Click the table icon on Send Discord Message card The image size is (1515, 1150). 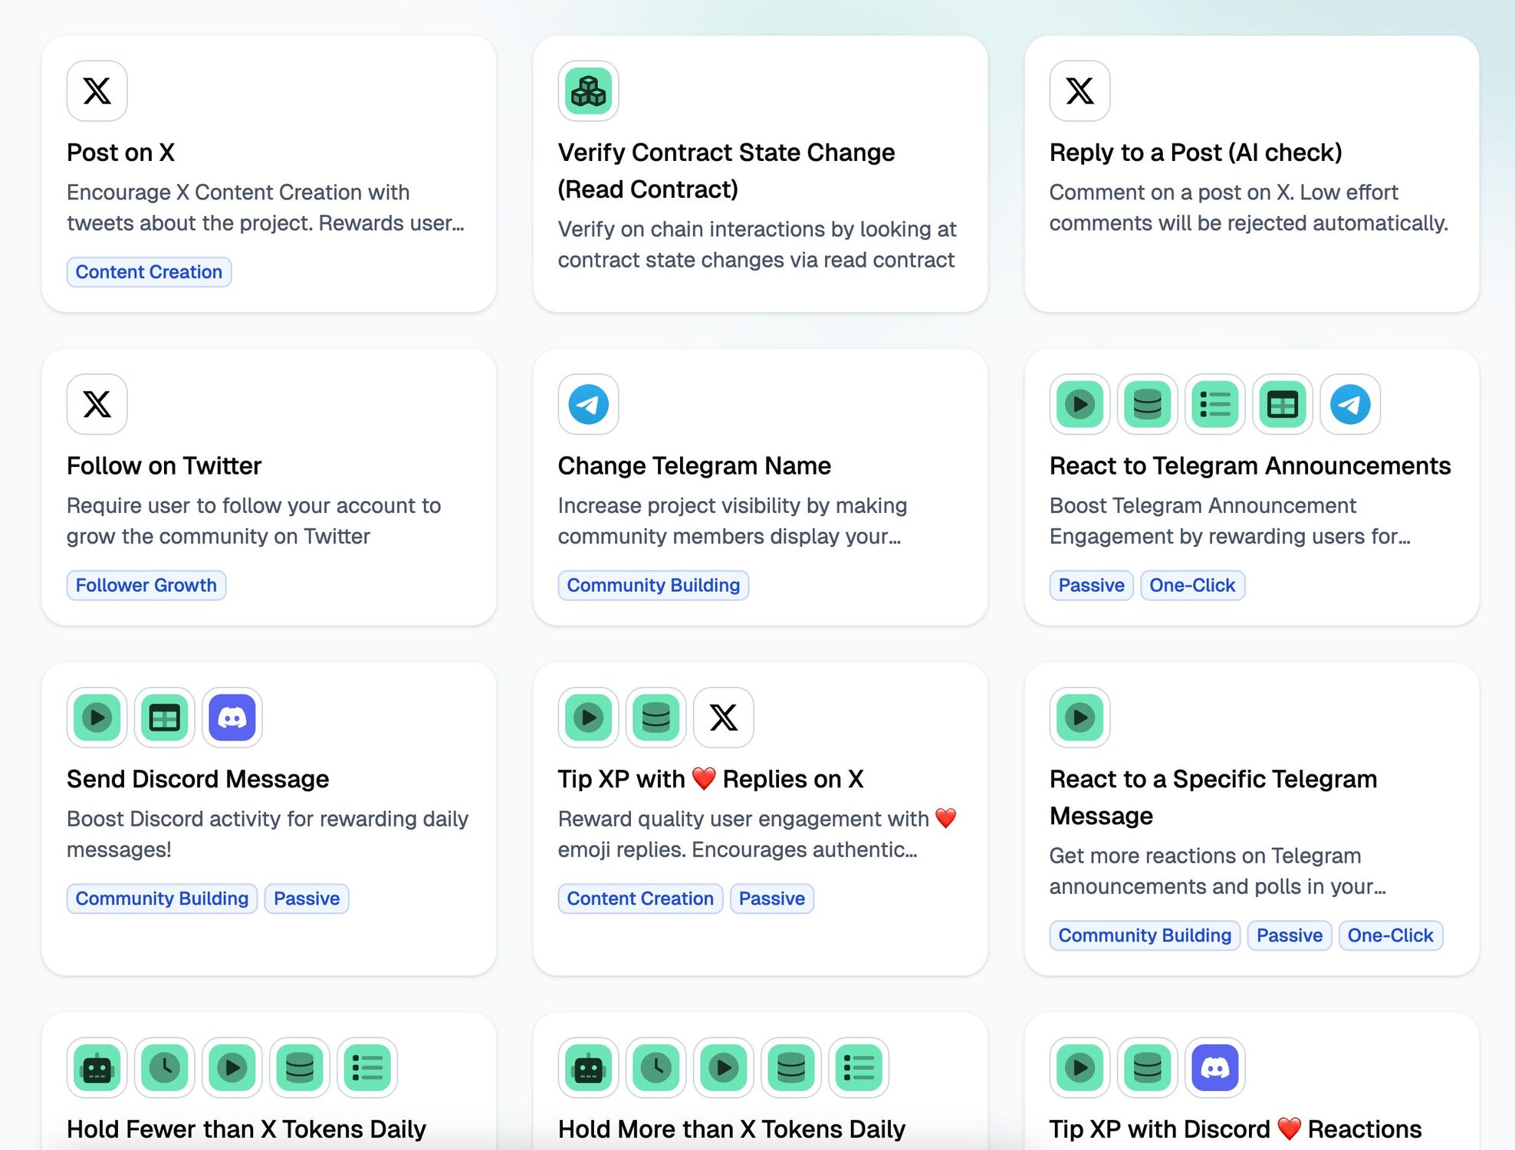[164, 718]
